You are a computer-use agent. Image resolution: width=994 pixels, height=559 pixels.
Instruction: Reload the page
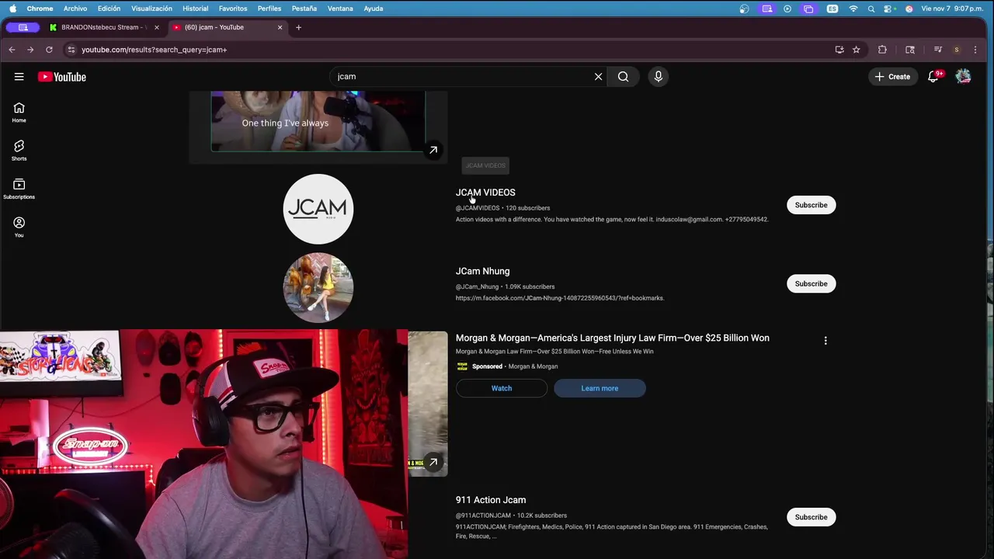pos(49,50)
